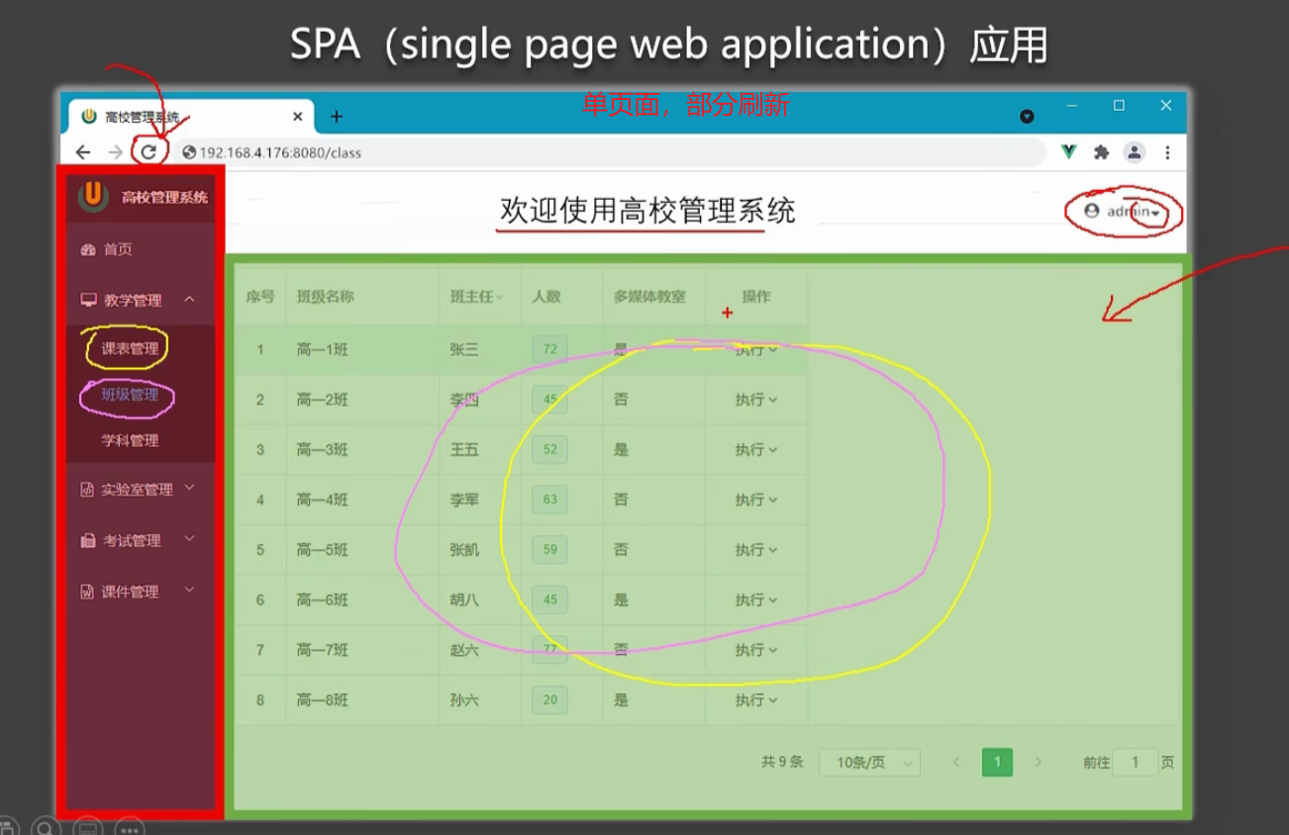1289x835 pixels.
Task: Reload the page with the refresh icon
Action: pyautogui.click(x=149, y=152)
